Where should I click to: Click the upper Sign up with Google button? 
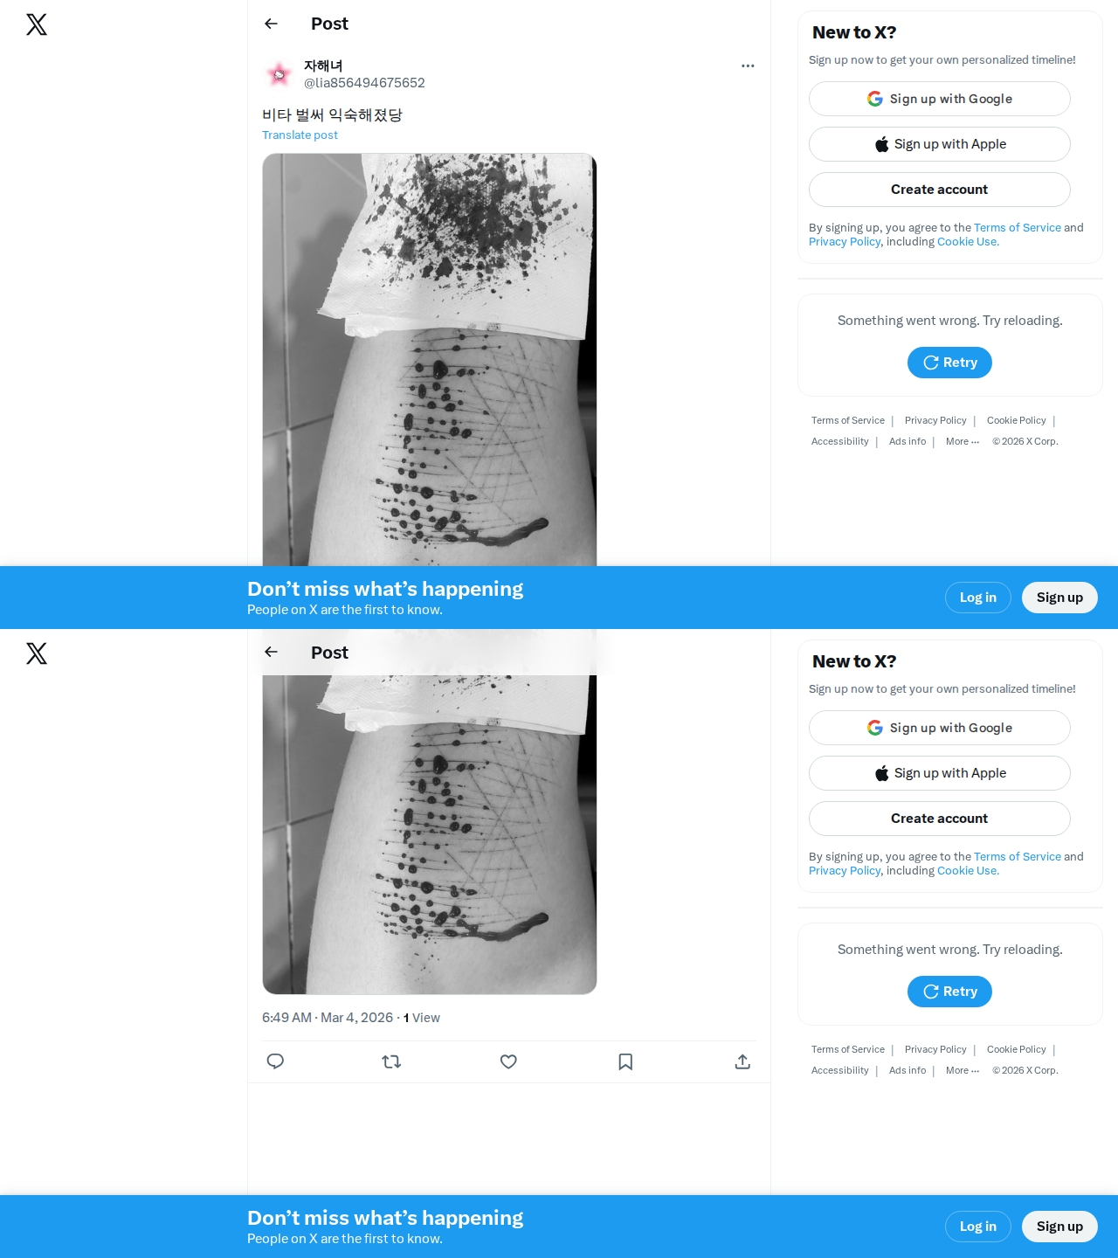click(x=940, y=99)
